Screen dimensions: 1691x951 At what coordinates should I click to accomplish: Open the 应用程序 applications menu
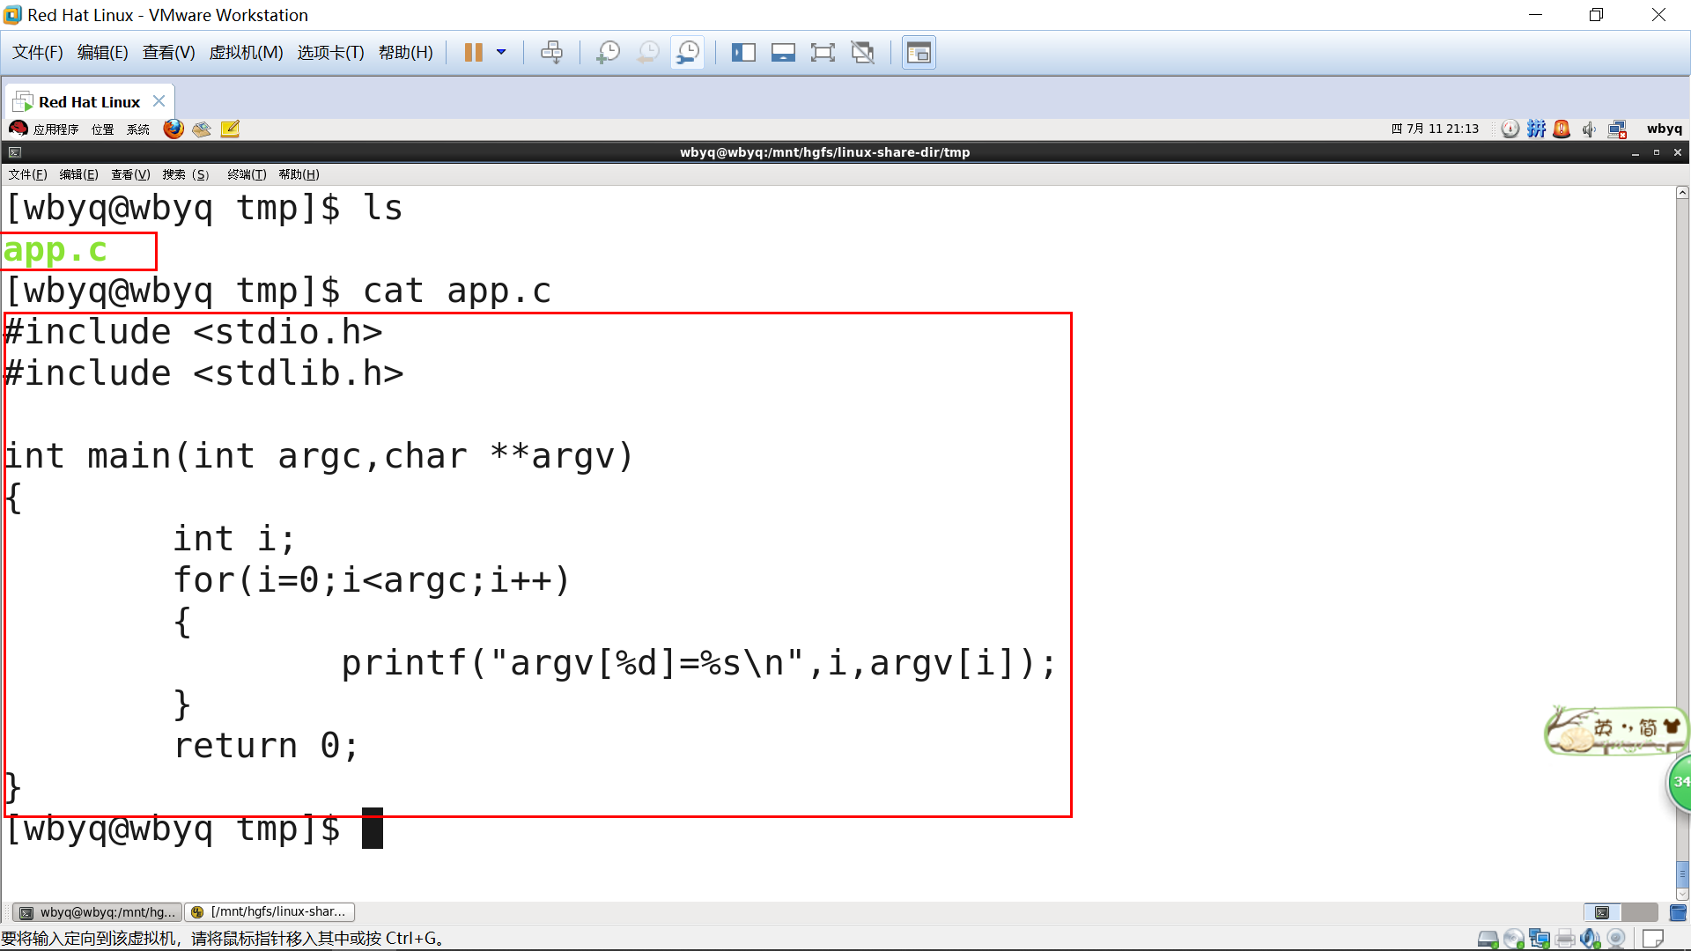tap(55, 129)
